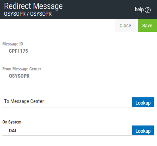Click the From Message Center value QSYSOPR
The width and height of the screenshot is (157, 146).
click(19, 76)
